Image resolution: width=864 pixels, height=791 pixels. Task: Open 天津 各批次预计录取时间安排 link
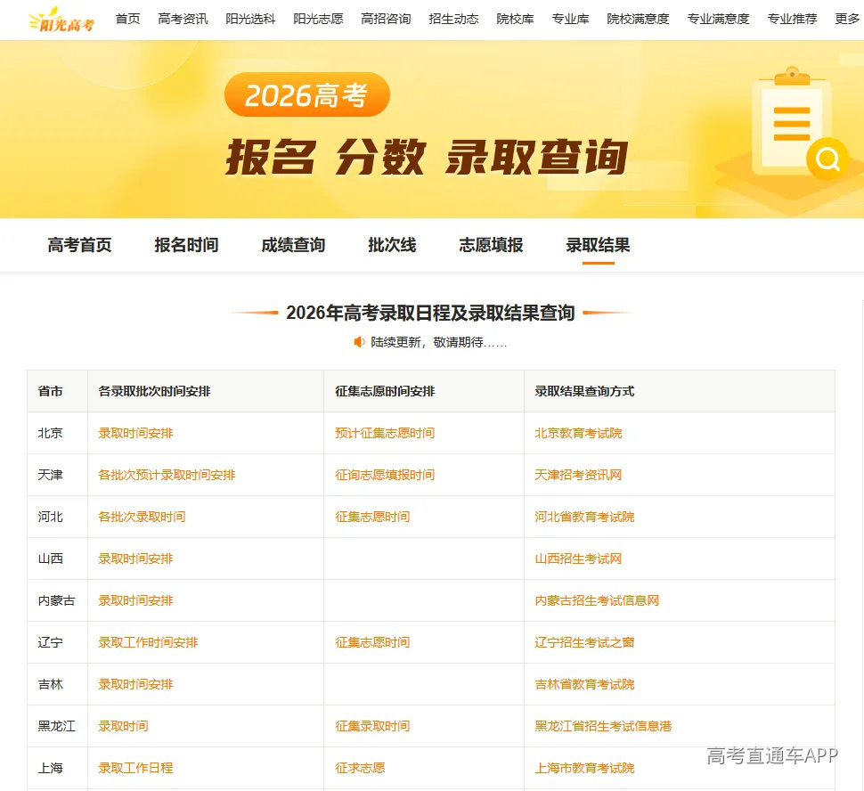pyautogui.click(x=167, y=475)
